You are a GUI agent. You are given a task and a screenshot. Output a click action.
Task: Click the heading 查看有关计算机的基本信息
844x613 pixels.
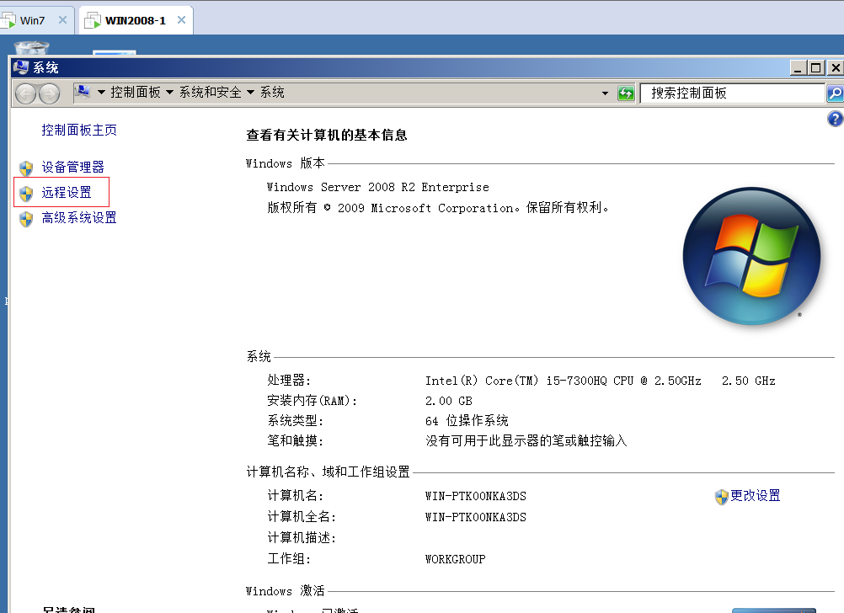pyautogui.click(x=327, y=135)
